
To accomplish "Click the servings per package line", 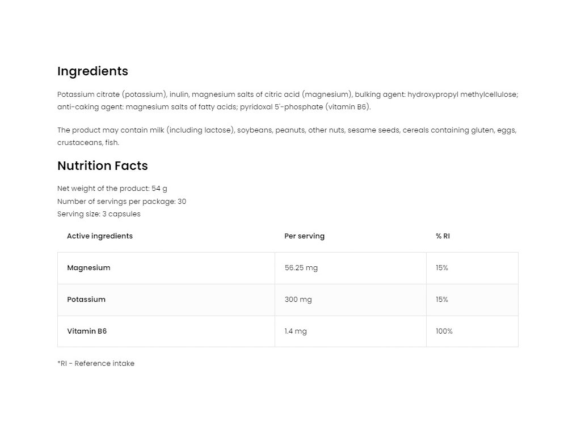I will [x=121, y=202].
